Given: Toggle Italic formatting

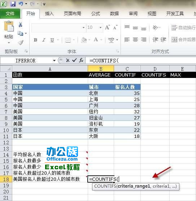Looking at the screenshot, I should click(x=44, y=40).
